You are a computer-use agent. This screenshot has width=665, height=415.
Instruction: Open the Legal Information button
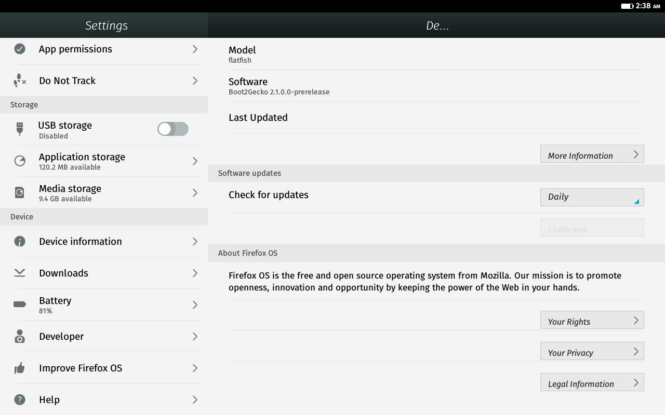[x=592, y=383]
